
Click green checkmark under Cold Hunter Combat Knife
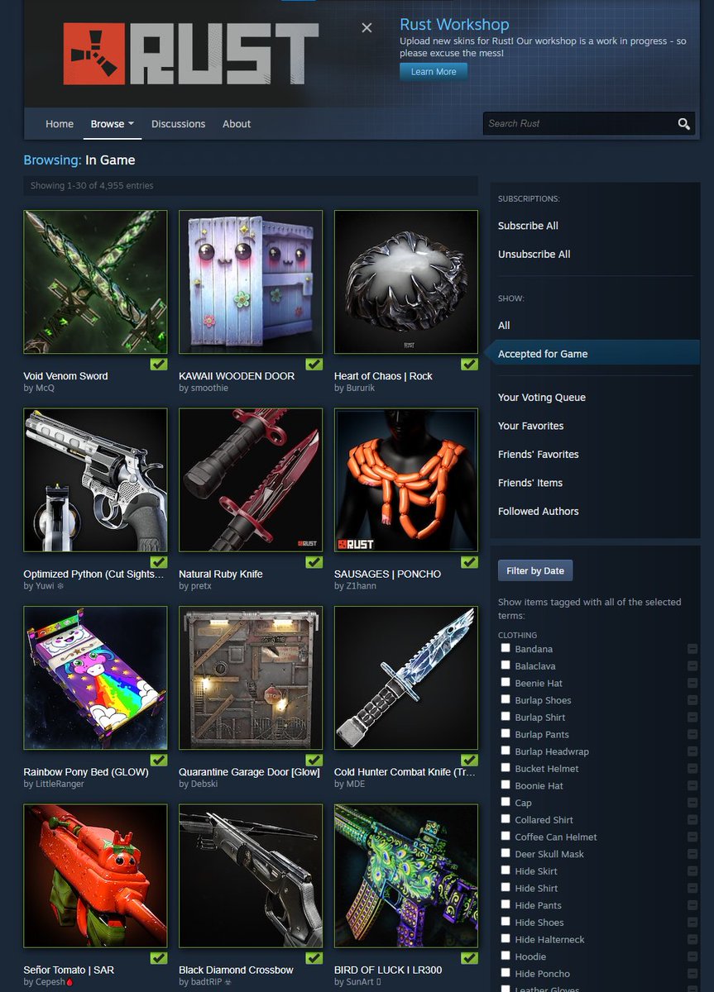[469, 760]
